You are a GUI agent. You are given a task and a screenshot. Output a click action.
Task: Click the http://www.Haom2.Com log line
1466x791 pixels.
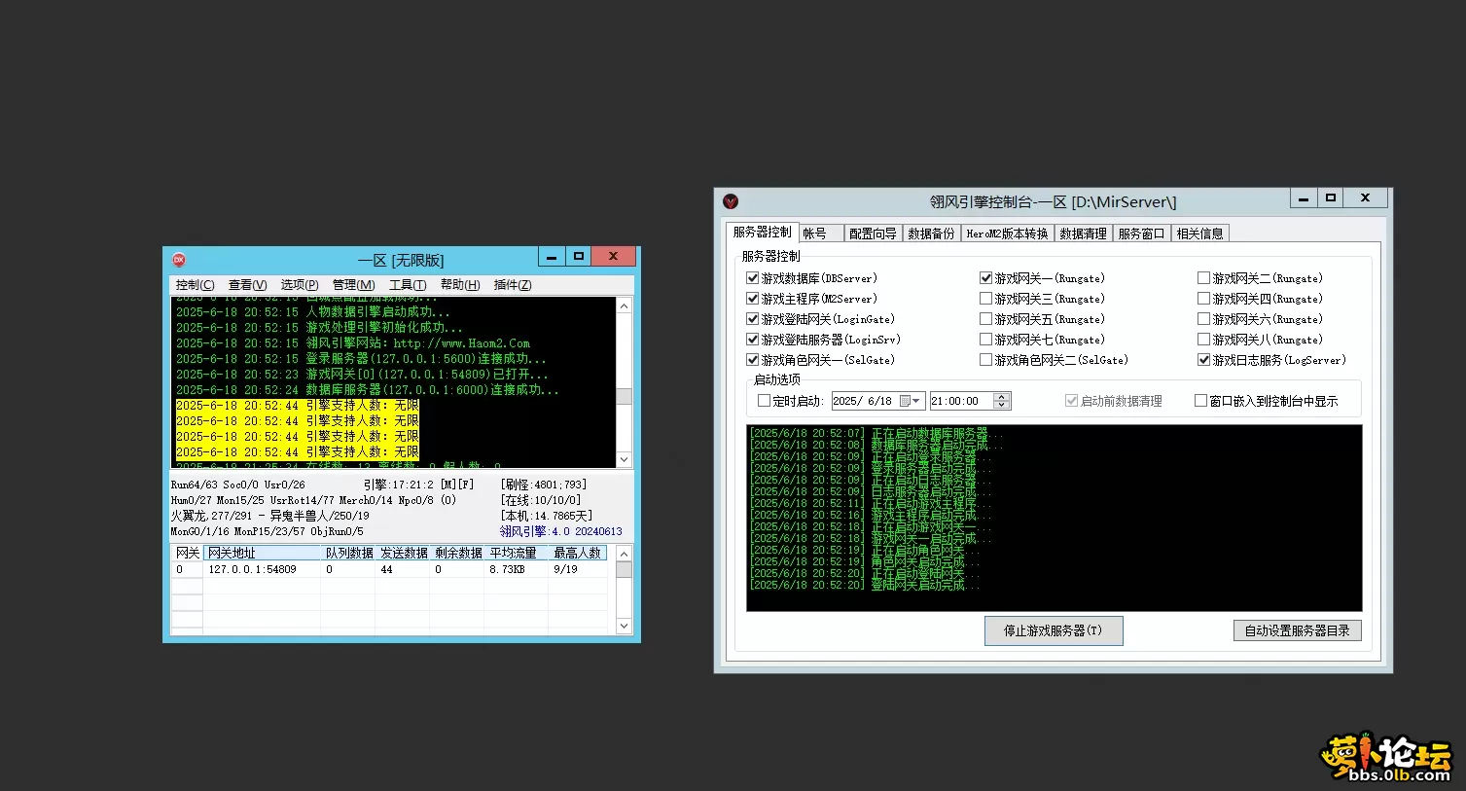point(352,343)
